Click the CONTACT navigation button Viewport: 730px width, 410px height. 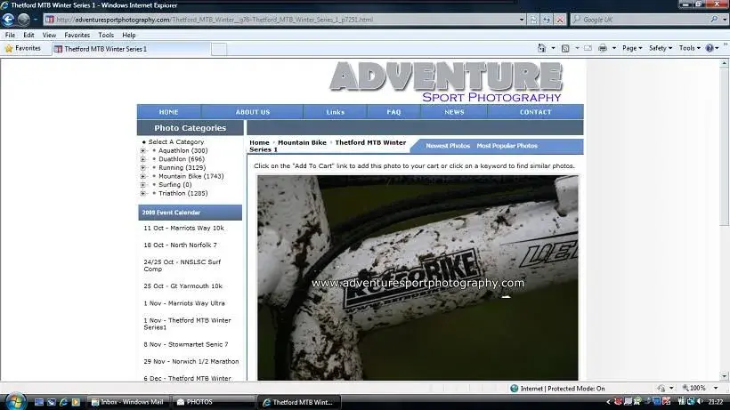[x=535, y=112]
